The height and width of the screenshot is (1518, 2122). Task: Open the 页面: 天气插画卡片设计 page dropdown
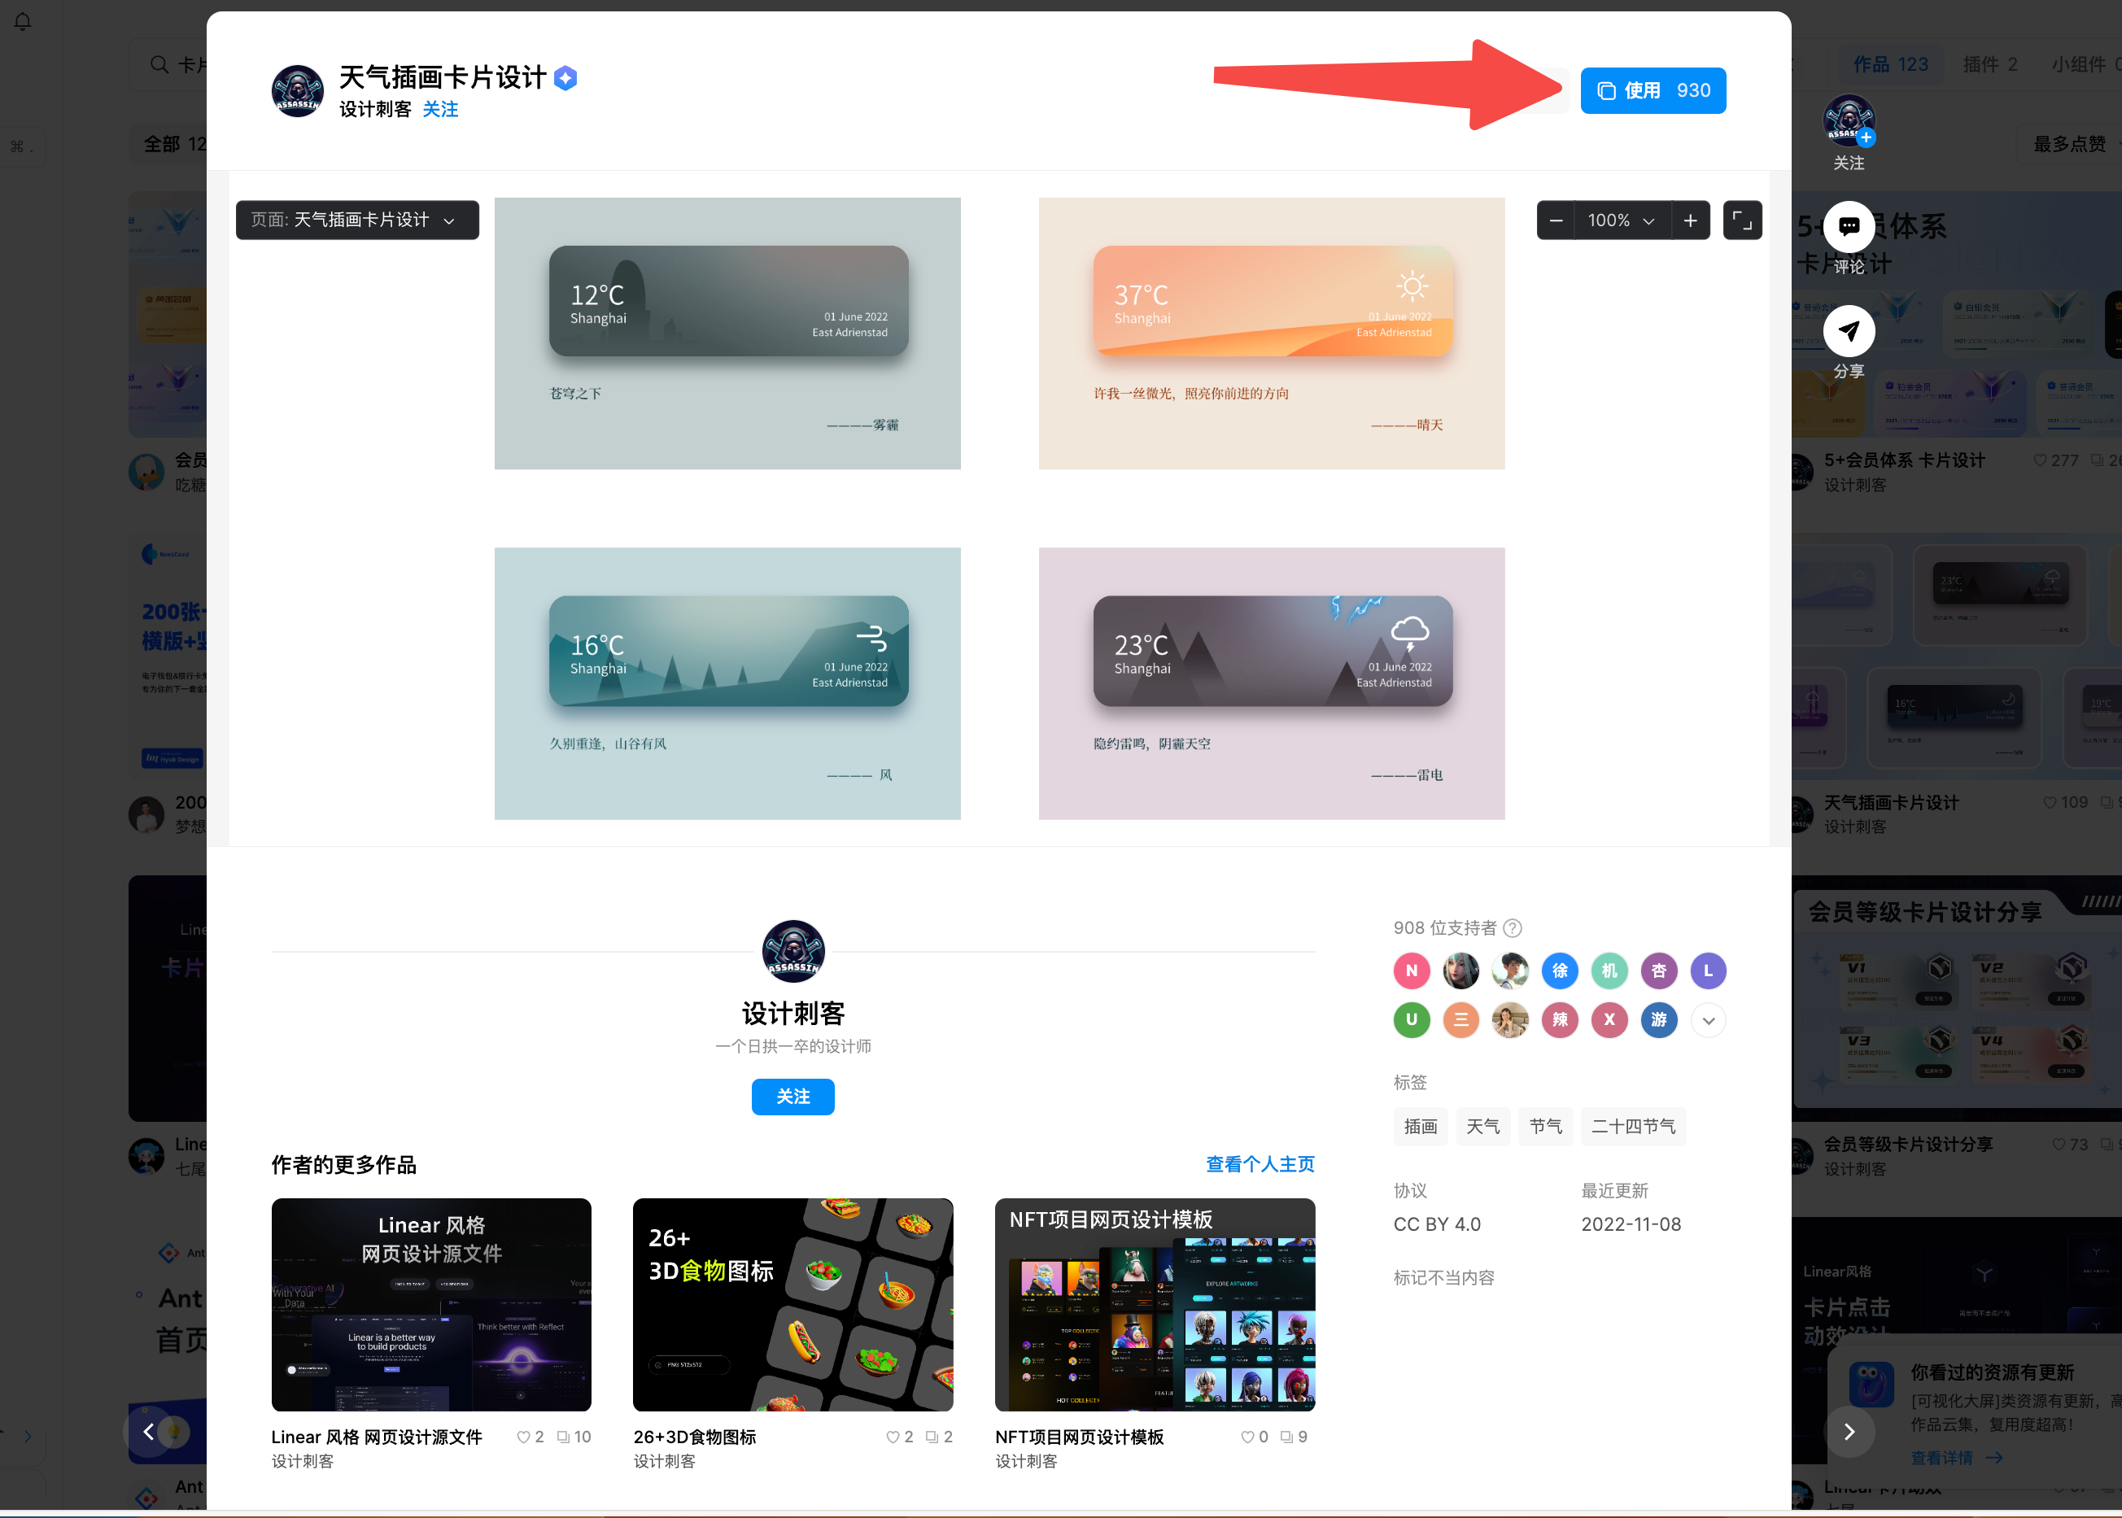(357, 220)
